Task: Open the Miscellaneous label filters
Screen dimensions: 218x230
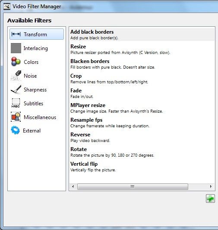Action: click(40, 117)
